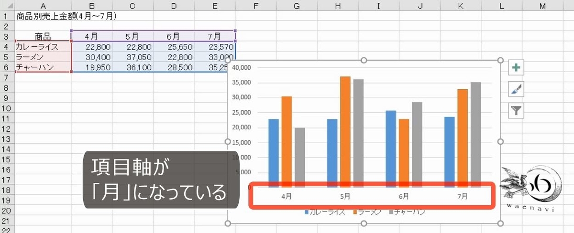This screenshot has height=233, width=574.
Task: Click the orange ラーメン bar for 5月
Action: tap(345, 132)
